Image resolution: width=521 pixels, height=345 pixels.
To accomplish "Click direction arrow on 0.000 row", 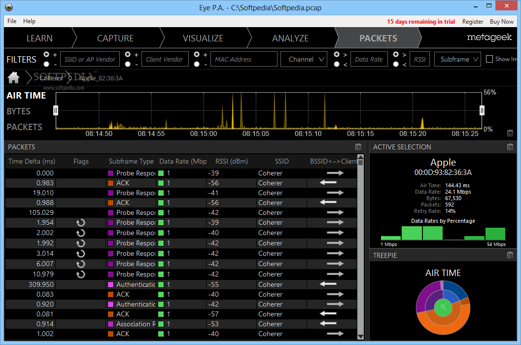I will coord(335,173).
